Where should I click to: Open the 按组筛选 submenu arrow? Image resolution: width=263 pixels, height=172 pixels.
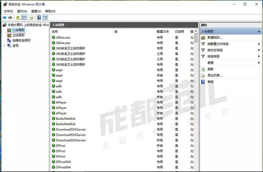point(259,56)
